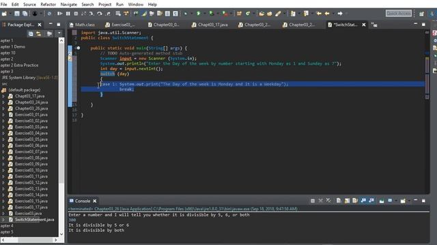
Task: Close the SwitchStatement editor tab
Action: tap(364, 24)
